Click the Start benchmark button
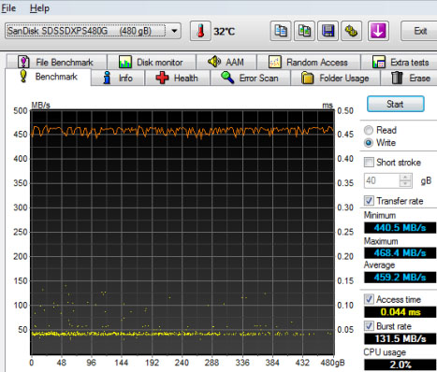The height and width of the screenshot is (372, 437). click(x=395, y=104)
